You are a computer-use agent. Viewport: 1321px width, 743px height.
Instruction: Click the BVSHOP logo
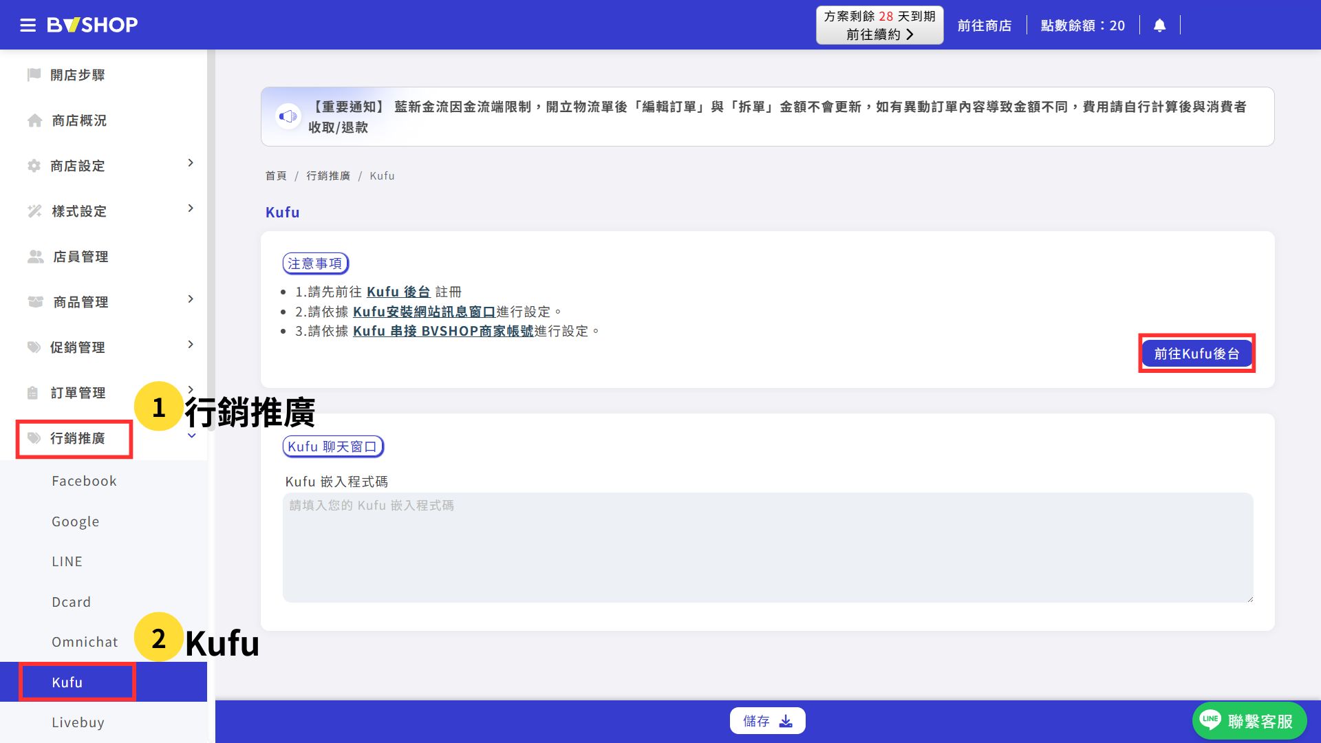coord(92,25)
